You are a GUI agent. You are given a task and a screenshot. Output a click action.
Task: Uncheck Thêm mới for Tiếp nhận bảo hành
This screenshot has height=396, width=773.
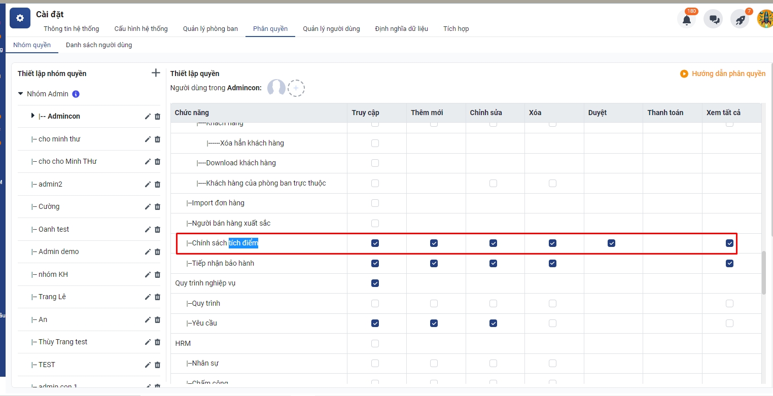click(x=434, y=263)
